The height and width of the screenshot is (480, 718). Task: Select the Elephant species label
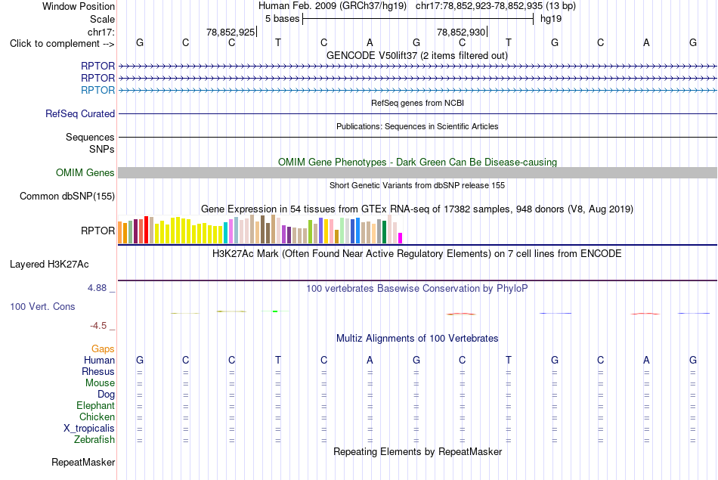coord(96,405)
